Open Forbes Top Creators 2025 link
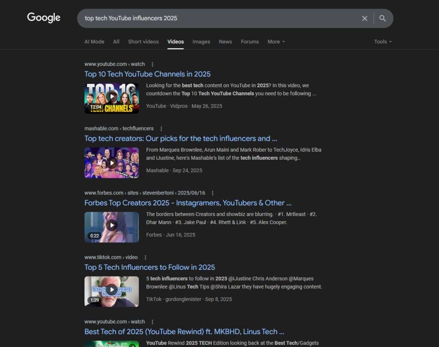Viewport: 439px width, 347px height. (x=188, y=203)
